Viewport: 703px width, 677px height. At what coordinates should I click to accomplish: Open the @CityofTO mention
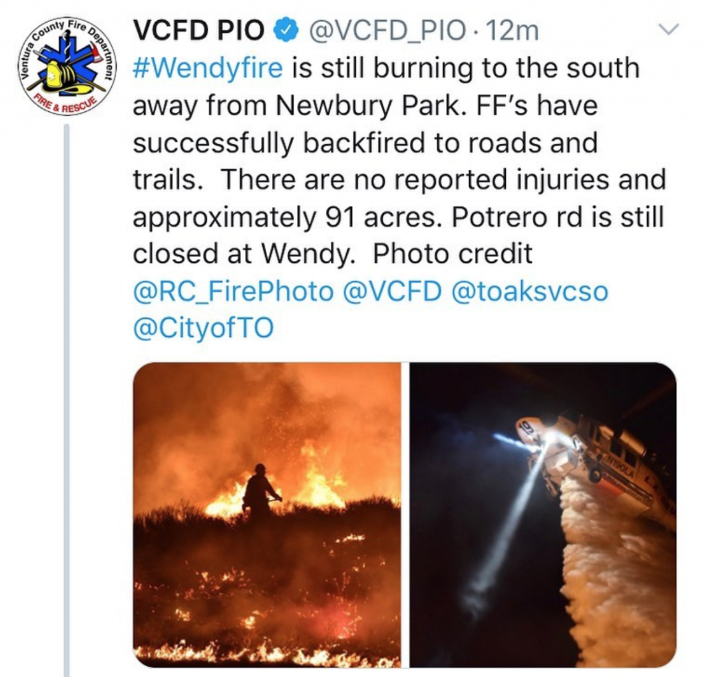point(203,328)
